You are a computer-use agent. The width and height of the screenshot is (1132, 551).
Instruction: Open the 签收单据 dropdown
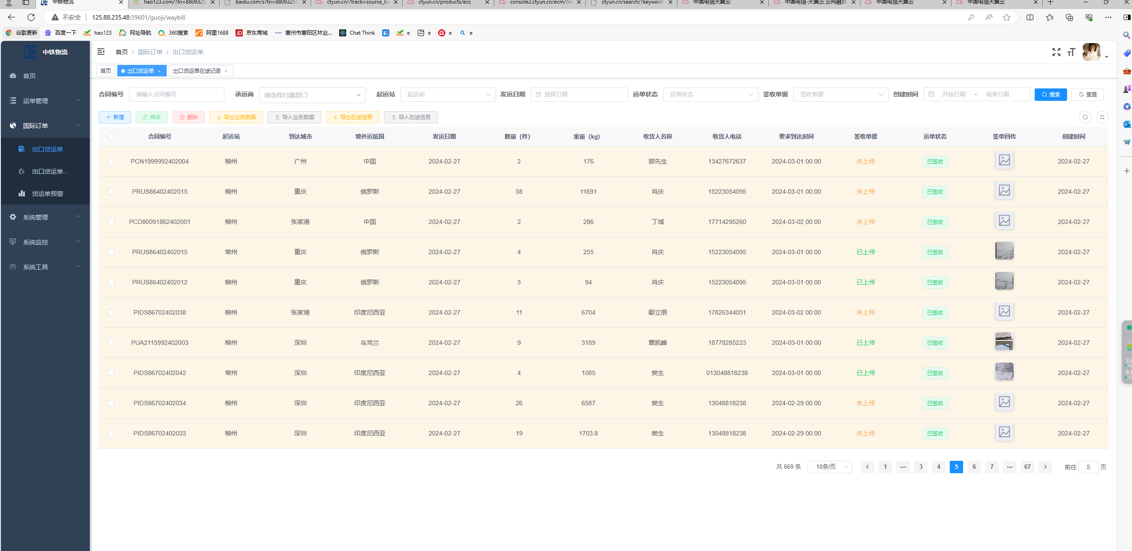[x=840, y=94]
